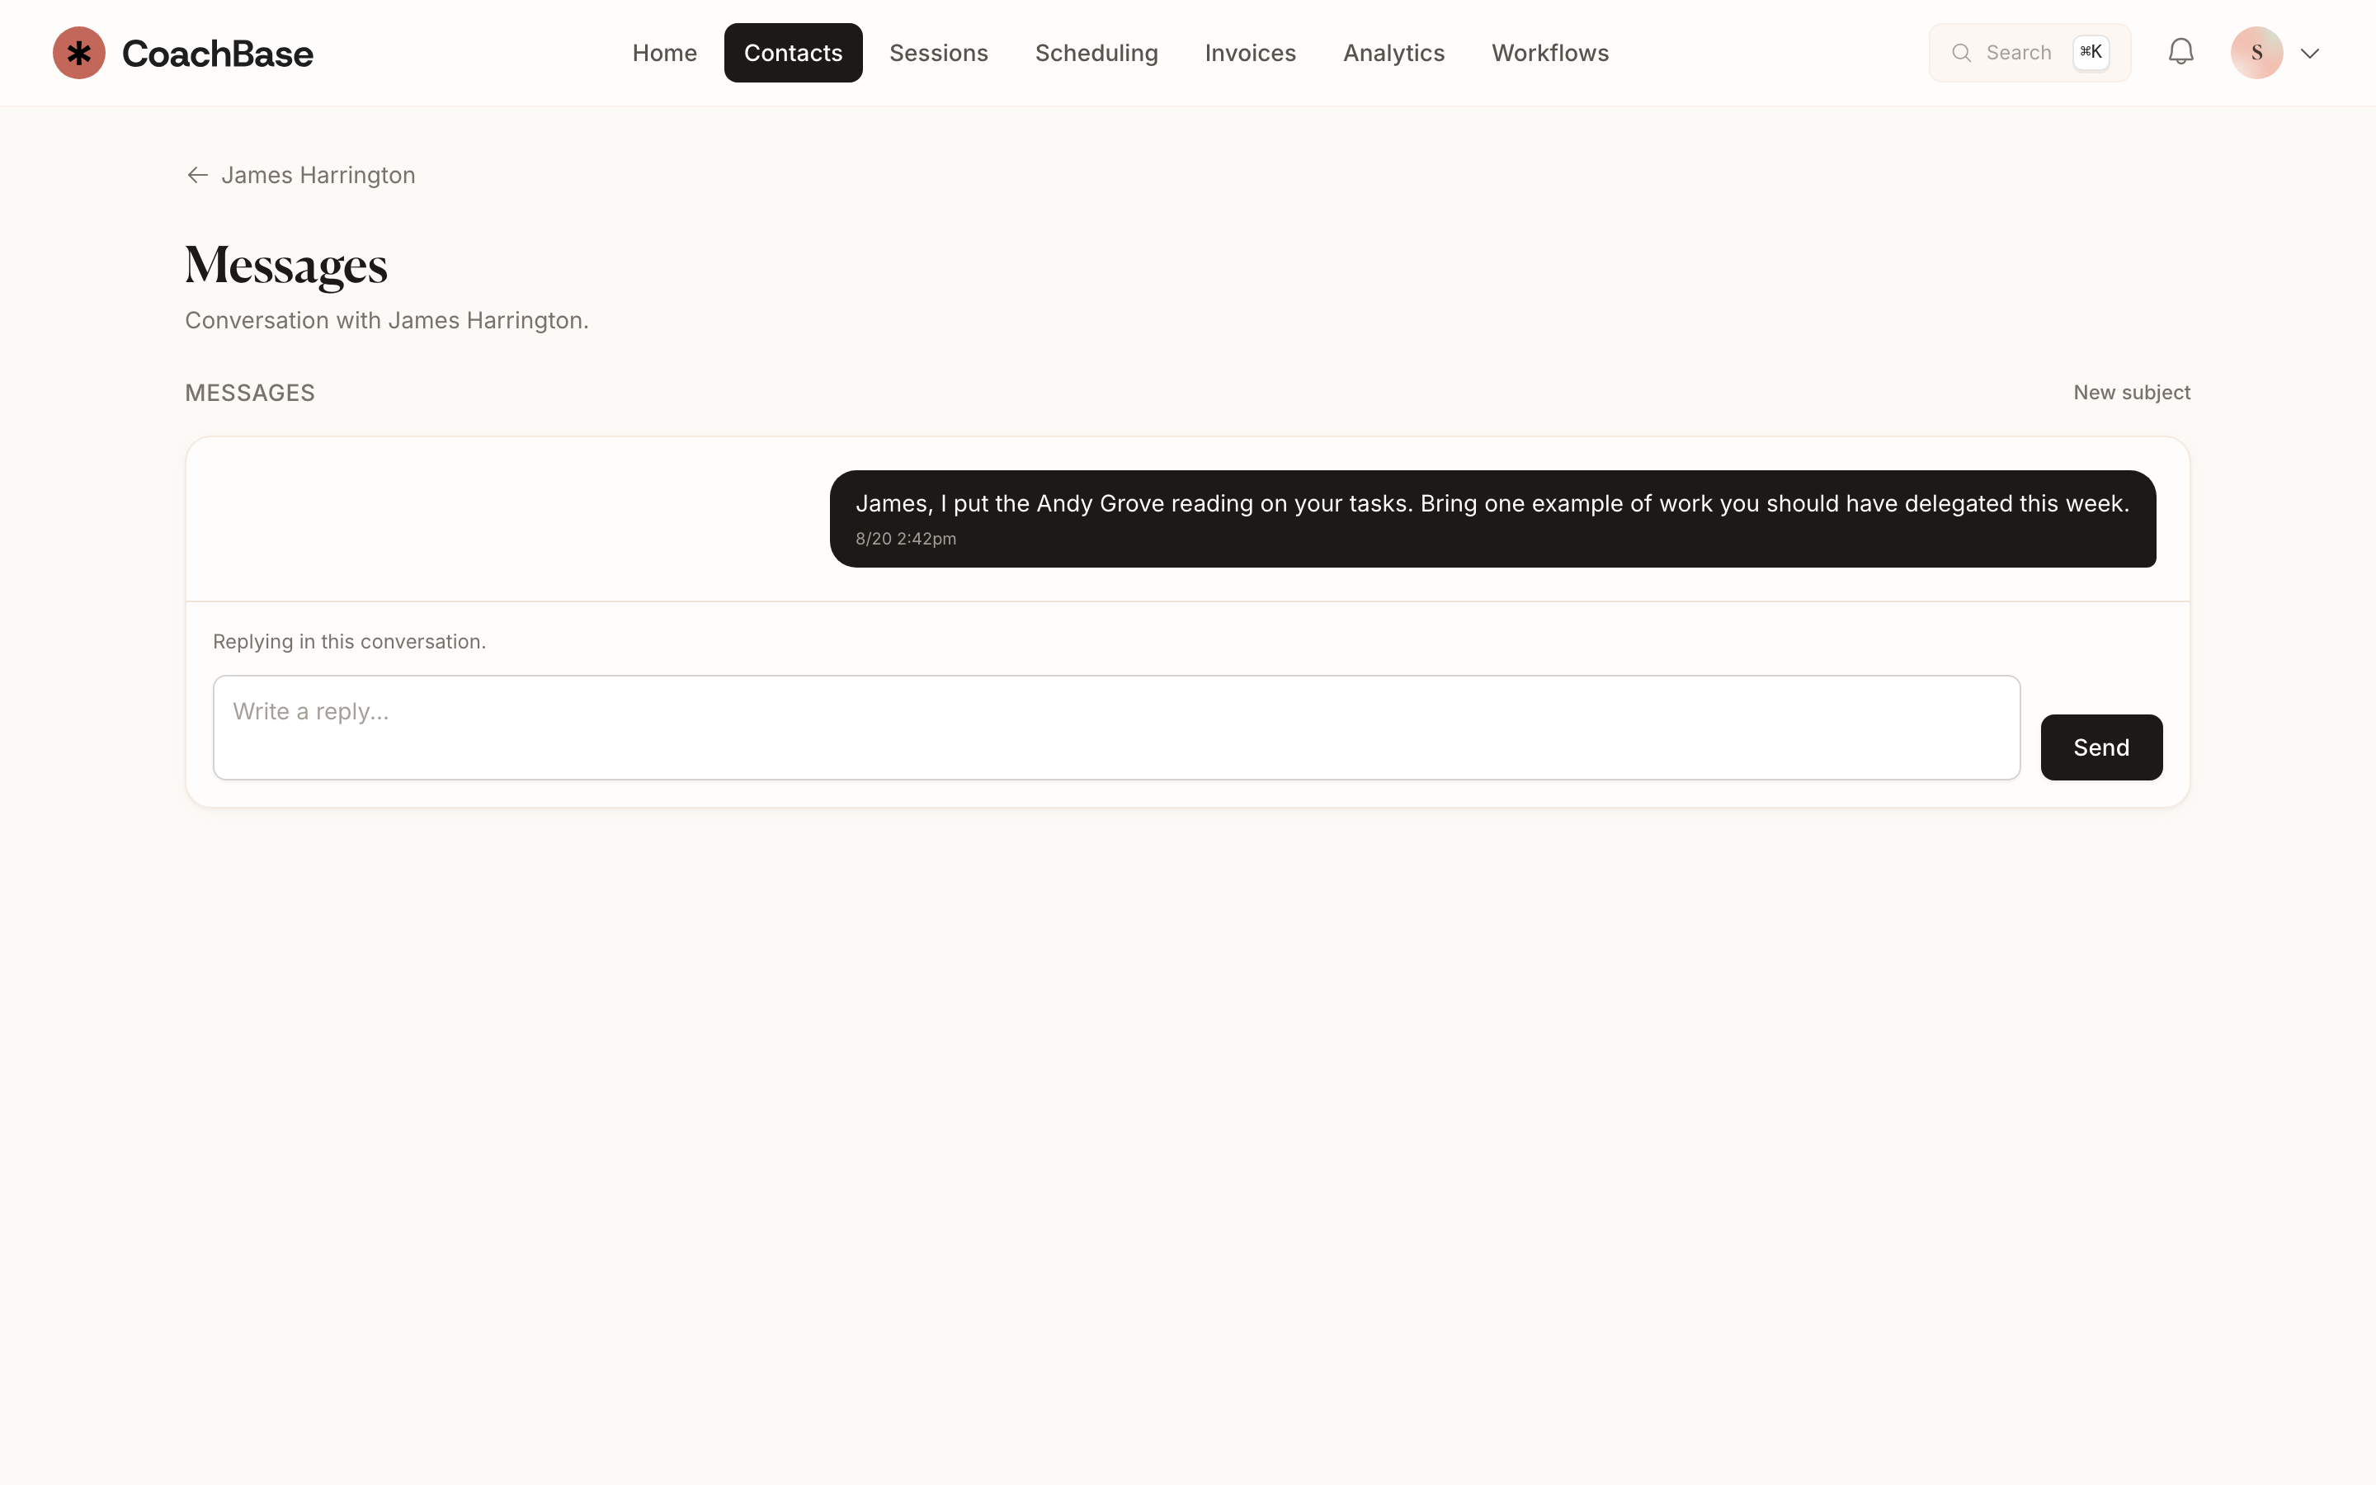Click the Messages page heading

[287, 265]
